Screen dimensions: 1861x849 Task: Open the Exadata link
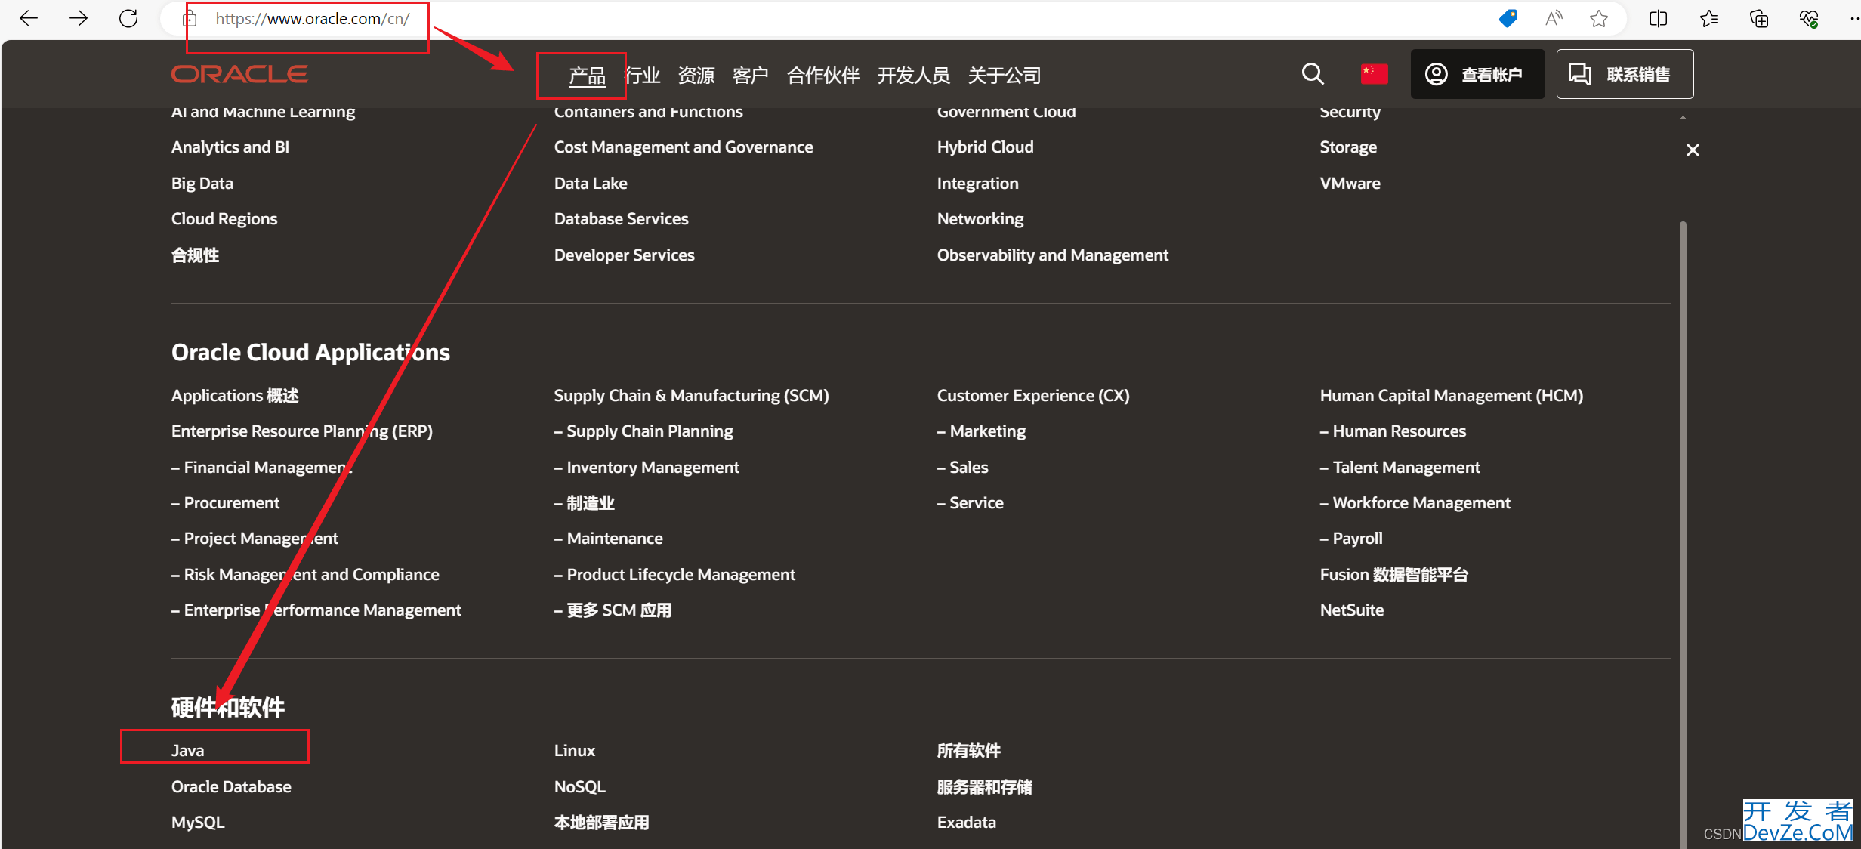click(967, 823)
